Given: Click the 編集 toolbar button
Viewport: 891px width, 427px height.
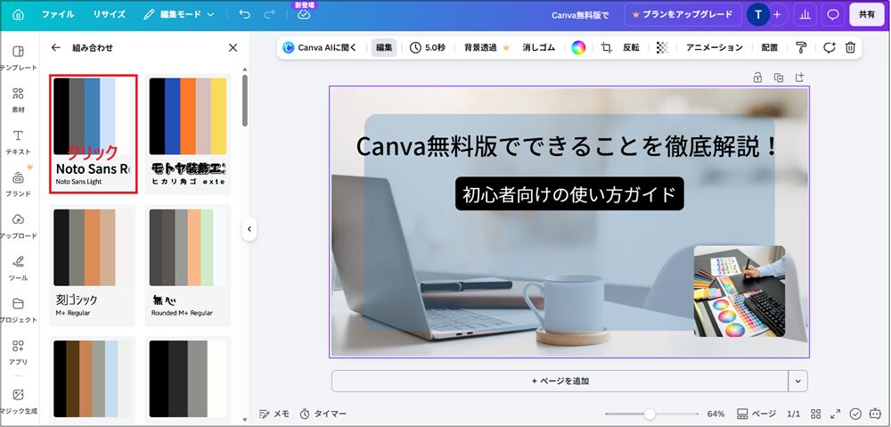Looking at the screenshot, I should [384, 48].
